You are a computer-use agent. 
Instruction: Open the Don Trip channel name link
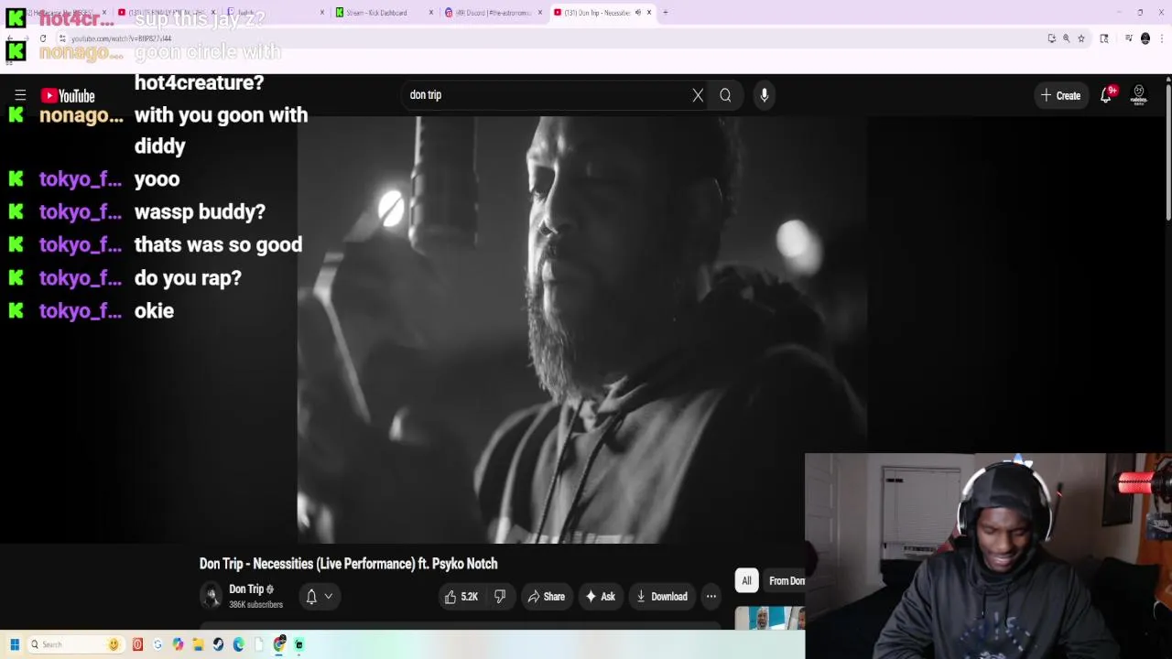pos(246,589)
